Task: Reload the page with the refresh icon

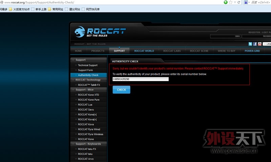Action: [239, 2]
